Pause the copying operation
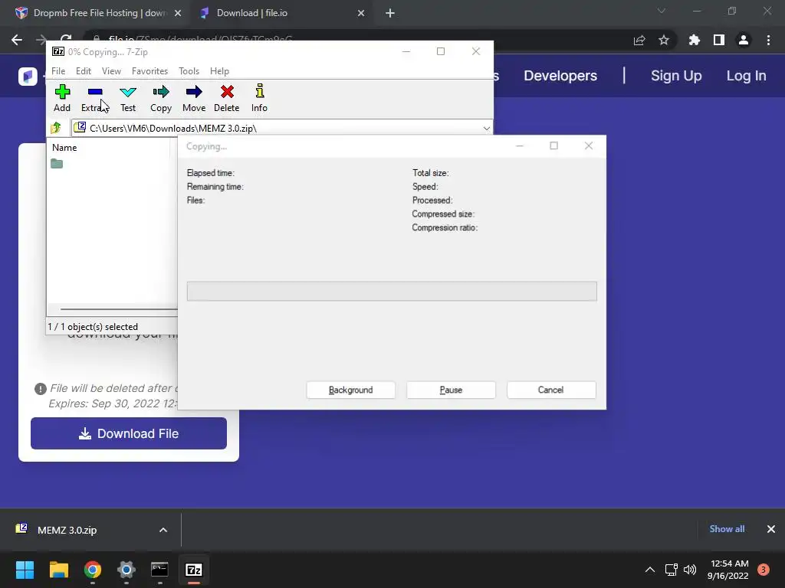 [451, 390]
